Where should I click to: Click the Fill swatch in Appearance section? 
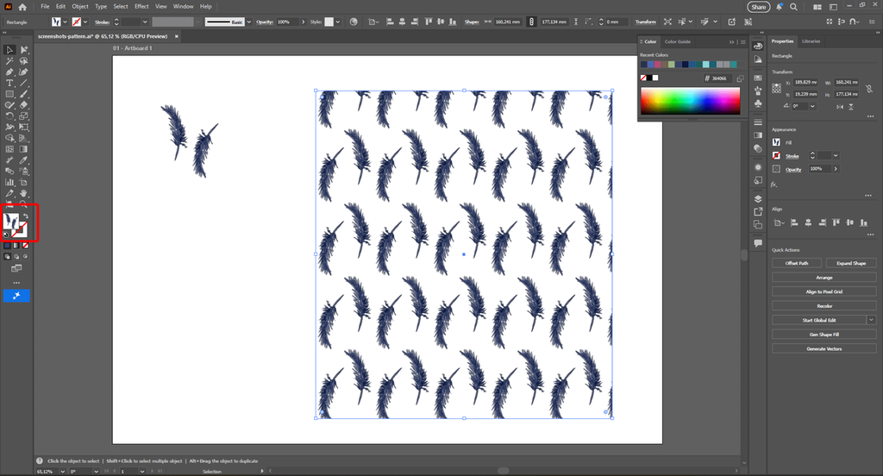click(777, 142)
